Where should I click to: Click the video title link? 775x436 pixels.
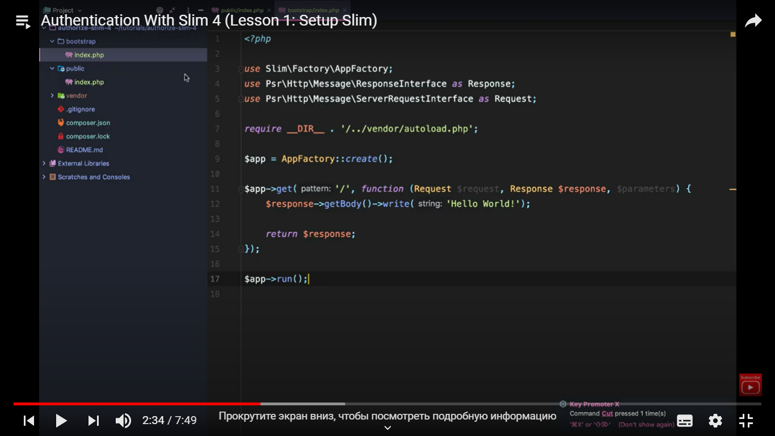coord(209,21)
